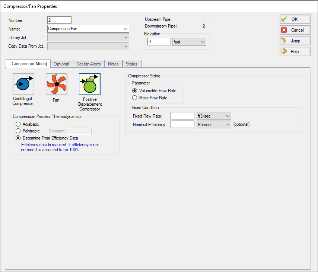Click the green checkmark OK icon
Viewport: 318px width, 272px height.
coord(284,19)
